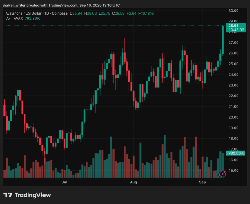Click the TradingView logo
Image resolution: width=250 pixels, height=204 pixels.
tap(28, 195)
